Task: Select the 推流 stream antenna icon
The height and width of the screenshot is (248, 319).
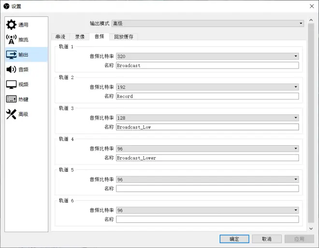Action: [x=11, y=40]
